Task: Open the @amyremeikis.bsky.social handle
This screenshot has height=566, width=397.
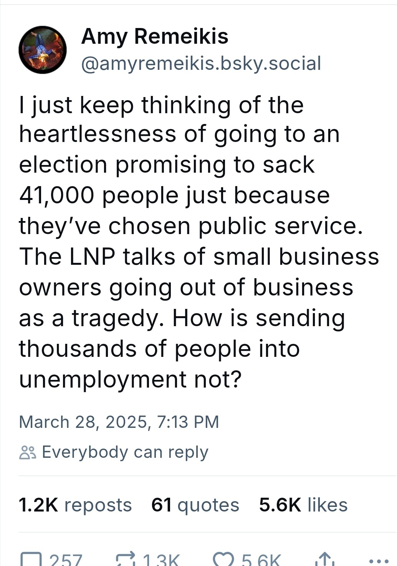Action: click(201, 63)
